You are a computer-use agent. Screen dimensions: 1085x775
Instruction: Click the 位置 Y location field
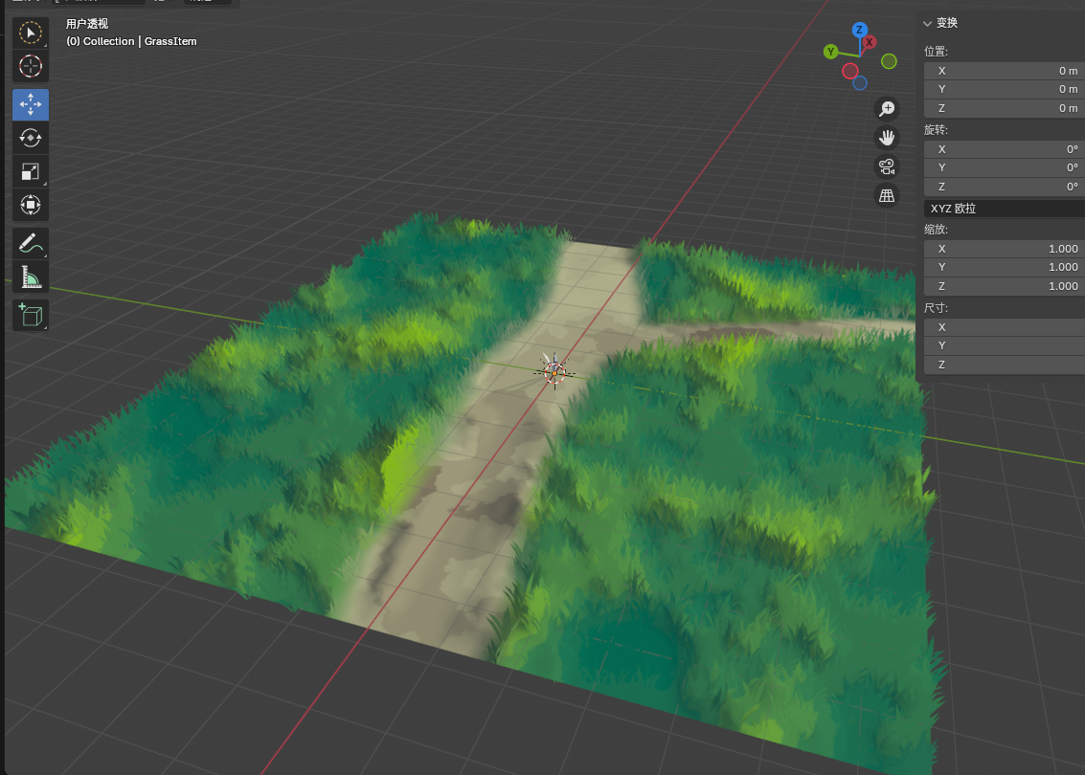(x=1004, y=89)
